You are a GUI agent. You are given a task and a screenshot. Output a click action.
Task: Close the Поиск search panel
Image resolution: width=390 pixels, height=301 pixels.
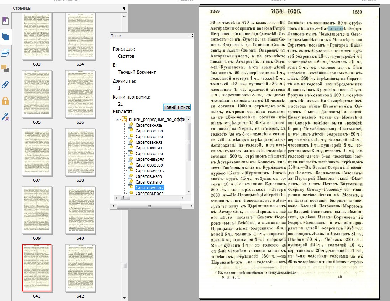[191, 36]
